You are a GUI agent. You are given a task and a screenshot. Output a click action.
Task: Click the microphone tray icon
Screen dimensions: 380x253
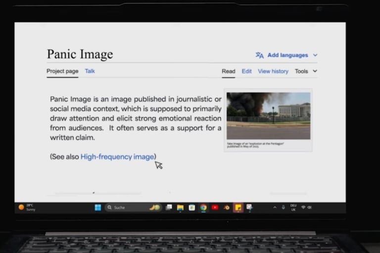point(283,207)
